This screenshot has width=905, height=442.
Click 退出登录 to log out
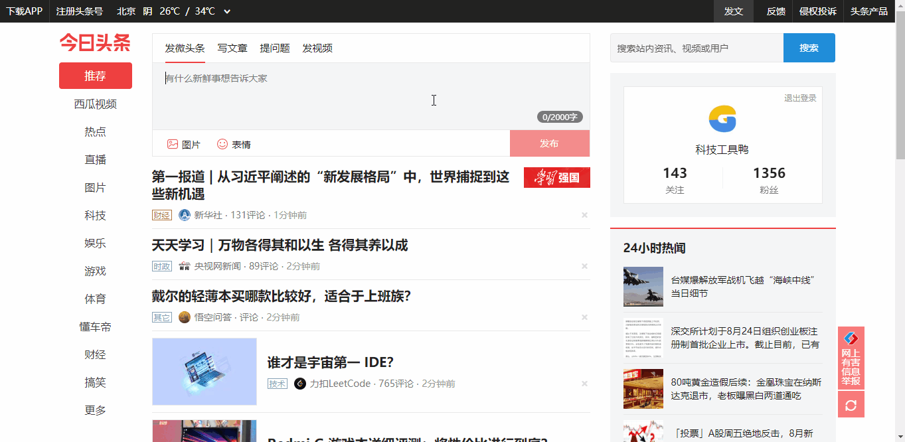point(800,98)
